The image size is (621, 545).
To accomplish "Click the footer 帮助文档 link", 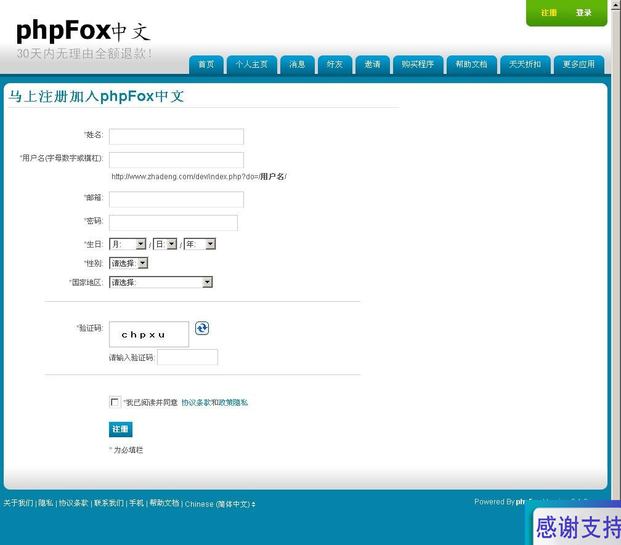I will (164, 503).
